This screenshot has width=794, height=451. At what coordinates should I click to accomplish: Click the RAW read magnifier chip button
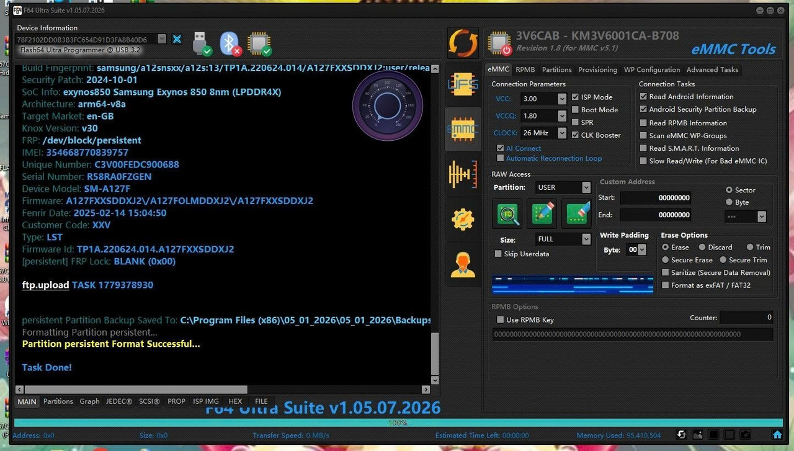[x=509, y=213]
